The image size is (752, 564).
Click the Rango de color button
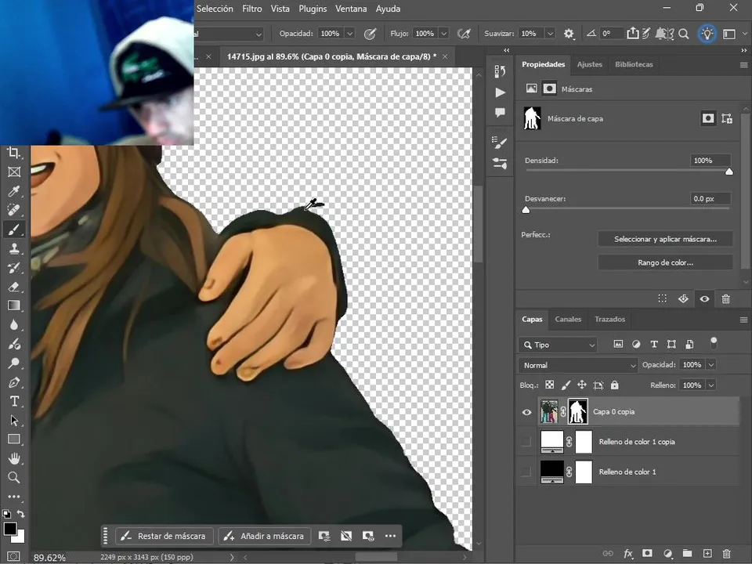tap(665, 263)
